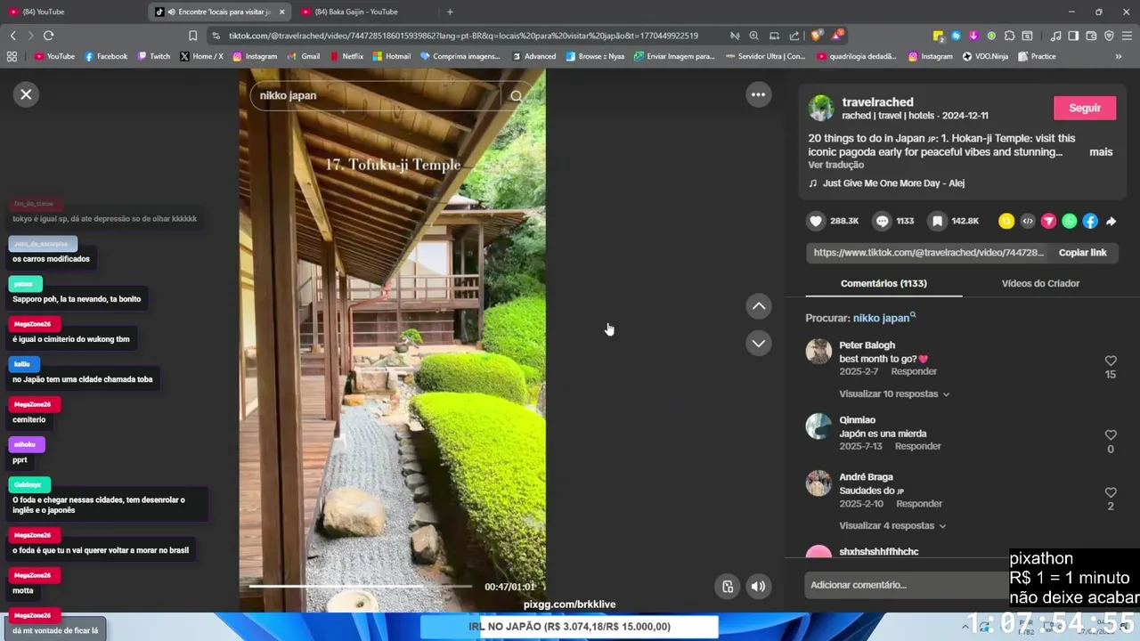Viewport: 1140px width, 641px height.
Task: Click travelrached avatar thumbnail
Action: pos(821,108)
